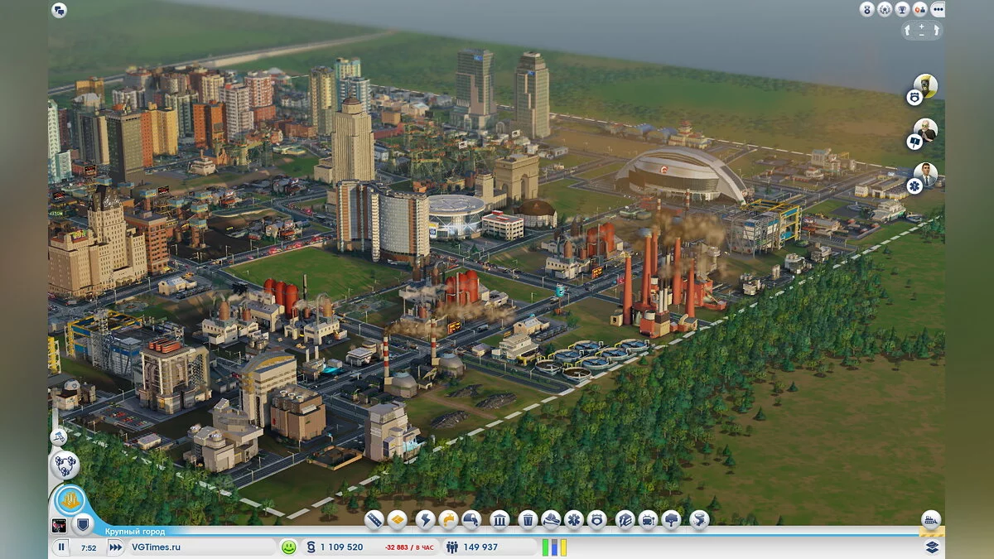This screenshot has height=559, width=994.
Task: Open the Government buildings menu
Action: (x=499, y=520)
